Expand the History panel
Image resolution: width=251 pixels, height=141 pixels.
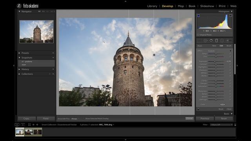(x=19, y=69)
